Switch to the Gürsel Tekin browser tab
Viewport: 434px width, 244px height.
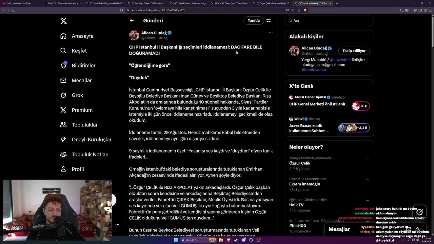click(x=104, y=3)
